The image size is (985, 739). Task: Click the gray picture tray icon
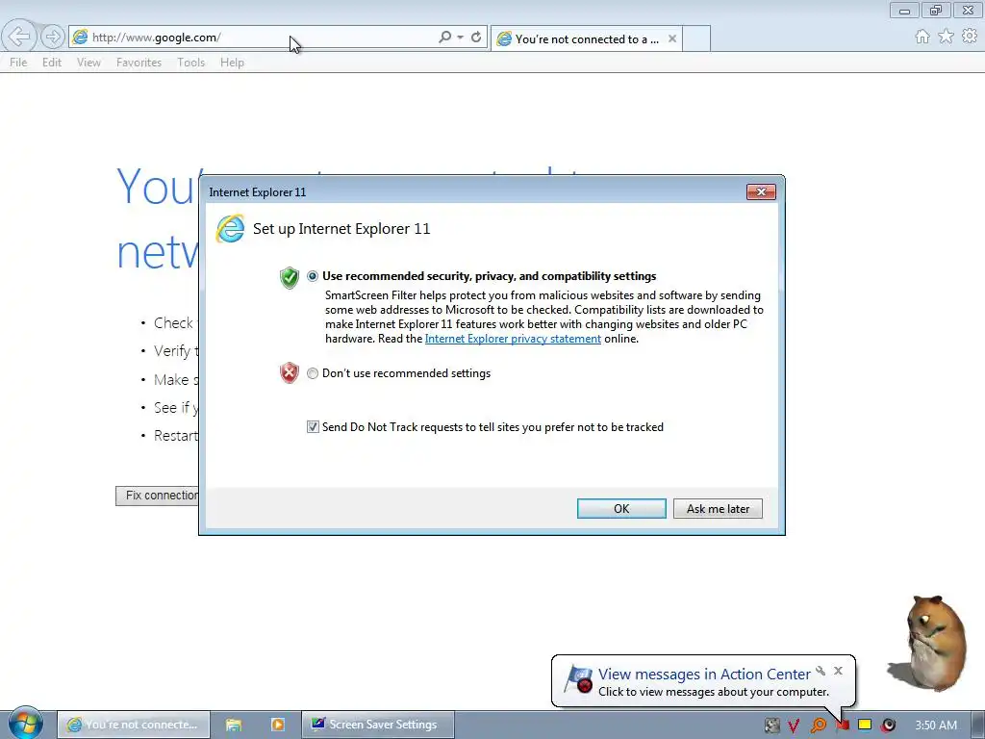coord(772,726)
